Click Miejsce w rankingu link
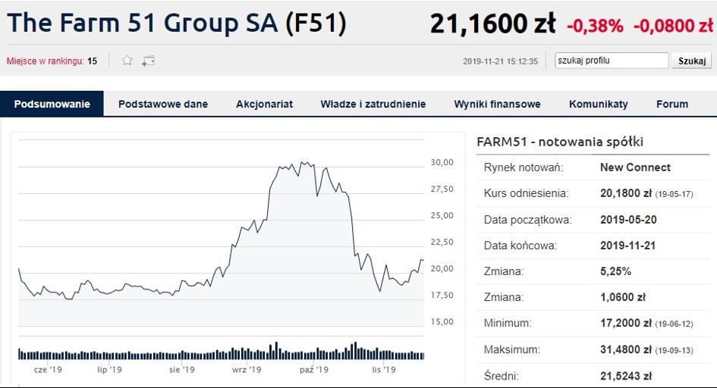The height and width of the screenshot is (388, 717). click(46, 61)
